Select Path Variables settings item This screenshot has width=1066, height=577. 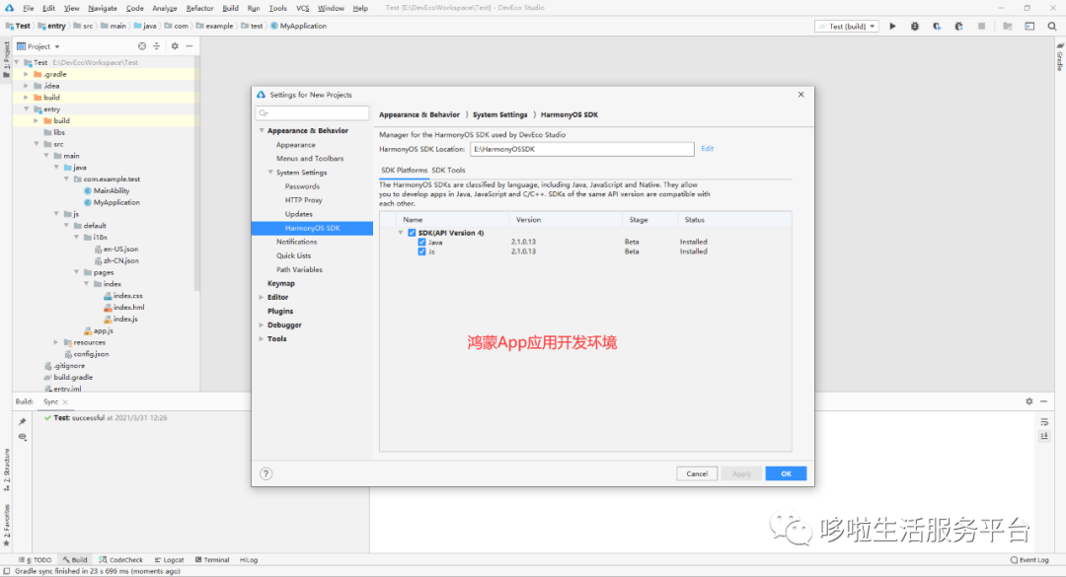[x=299, y=270]
